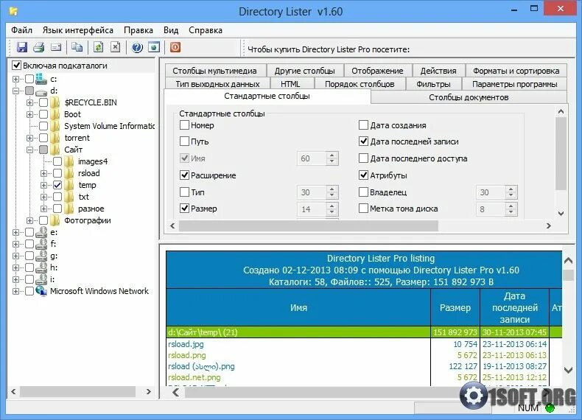Click the options panel vertical scrollbar thumb

point(561,153)
